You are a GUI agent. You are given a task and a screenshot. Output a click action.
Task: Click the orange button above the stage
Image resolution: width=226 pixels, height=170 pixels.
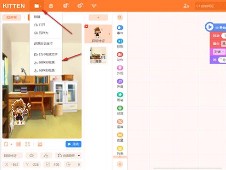click(11, 17)
